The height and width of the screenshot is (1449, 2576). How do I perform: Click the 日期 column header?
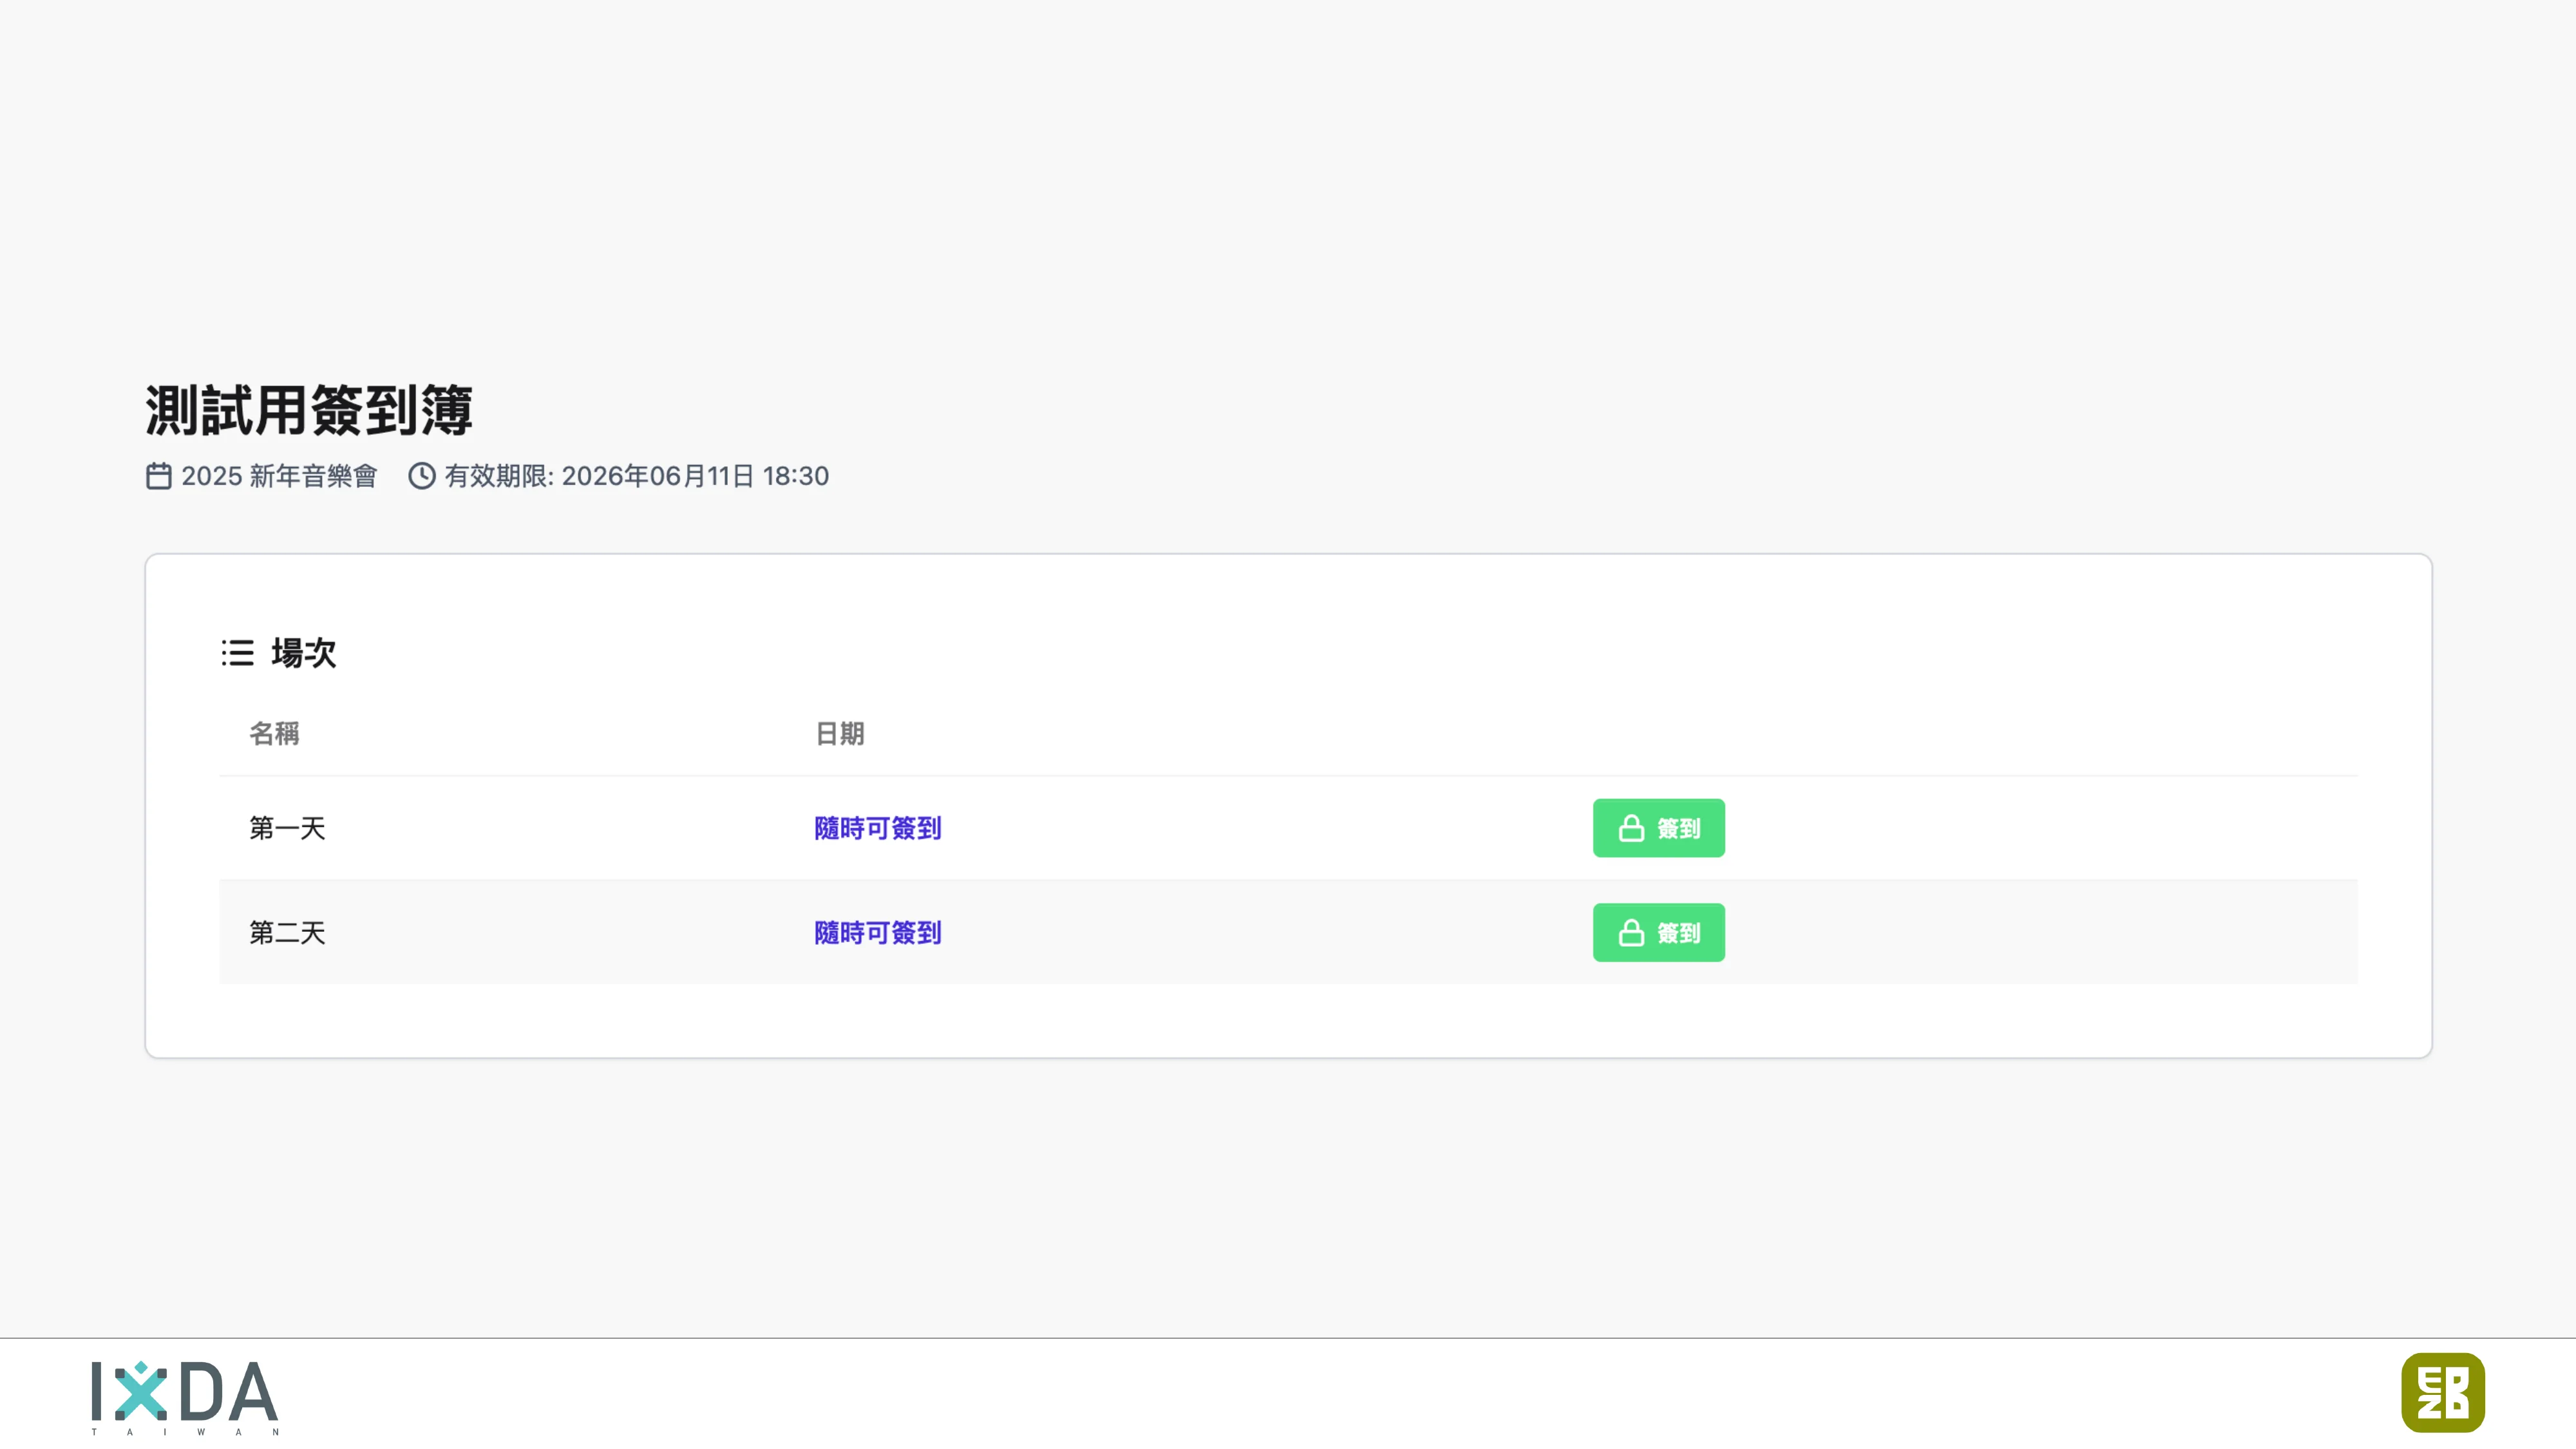pos(839,733)
